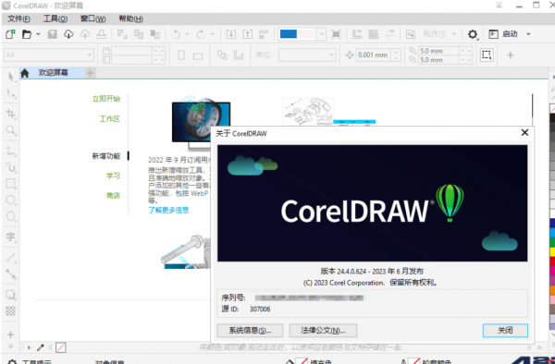Click the 法律公文(N)... button
The width and height of the screenshot is (555, 364).
pyautogui.click(x=323, y=331)
